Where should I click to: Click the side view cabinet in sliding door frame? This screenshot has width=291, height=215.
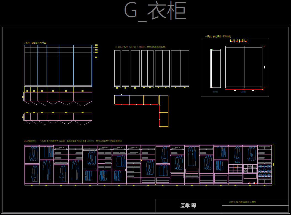click(x=216, y=68)
